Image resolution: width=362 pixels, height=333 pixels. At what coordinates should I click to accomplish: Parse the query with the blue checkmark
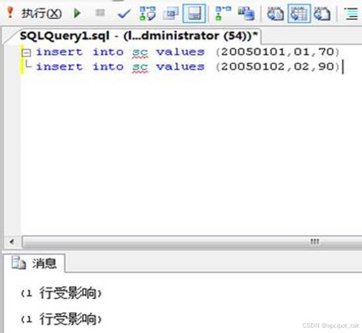(x=124, y=14)
